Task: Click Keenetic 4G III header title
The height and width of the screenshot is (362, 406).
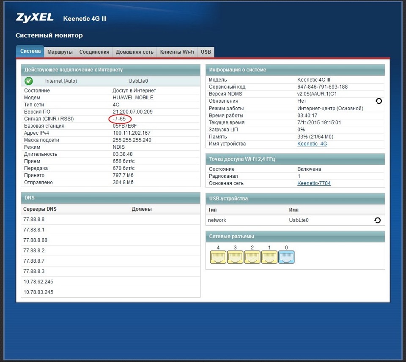Action: point(85,19)
